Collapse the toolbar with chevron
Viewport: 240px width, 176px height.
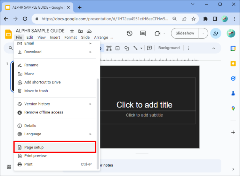click(x=214, y=48)
